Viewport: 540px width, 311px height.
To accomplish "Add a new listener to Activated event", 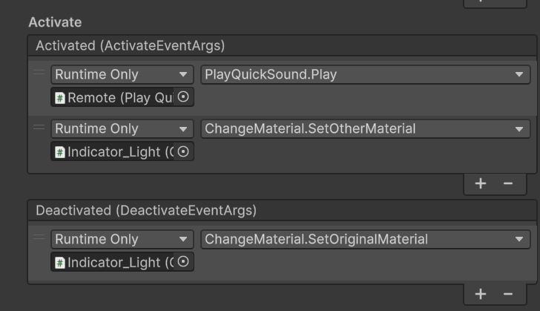I will point(481,183).
